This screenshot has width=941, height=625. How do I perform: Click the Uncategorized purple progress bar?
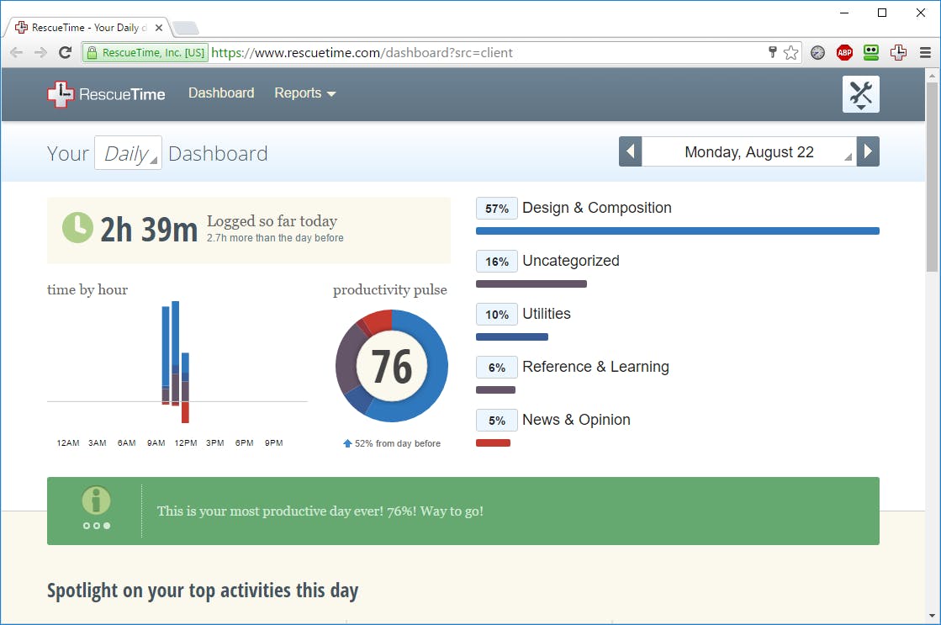pos(531,284)
